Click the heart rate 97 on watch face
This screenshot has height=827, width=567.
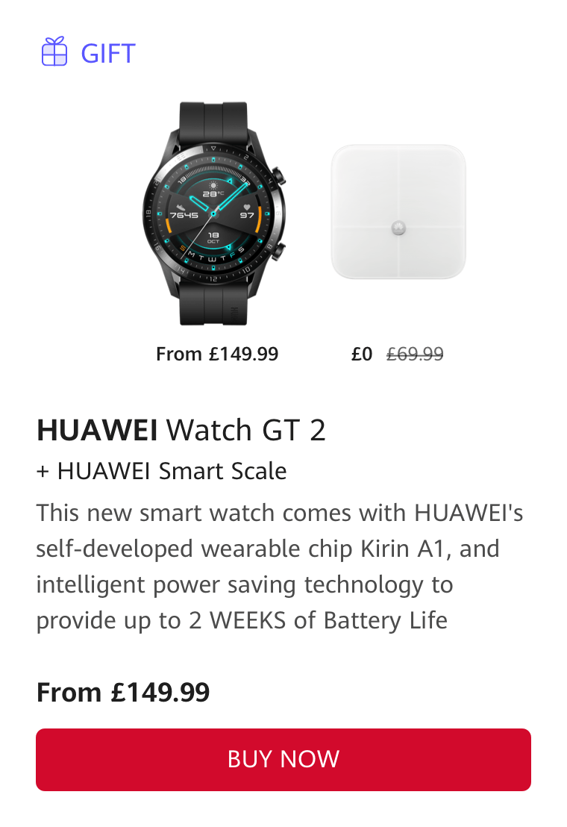247,215
